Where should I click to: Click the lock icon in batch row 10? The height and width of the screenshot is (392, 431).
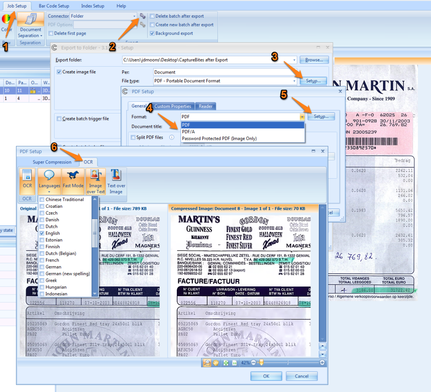pyautogui.click(x=33, y=90)
